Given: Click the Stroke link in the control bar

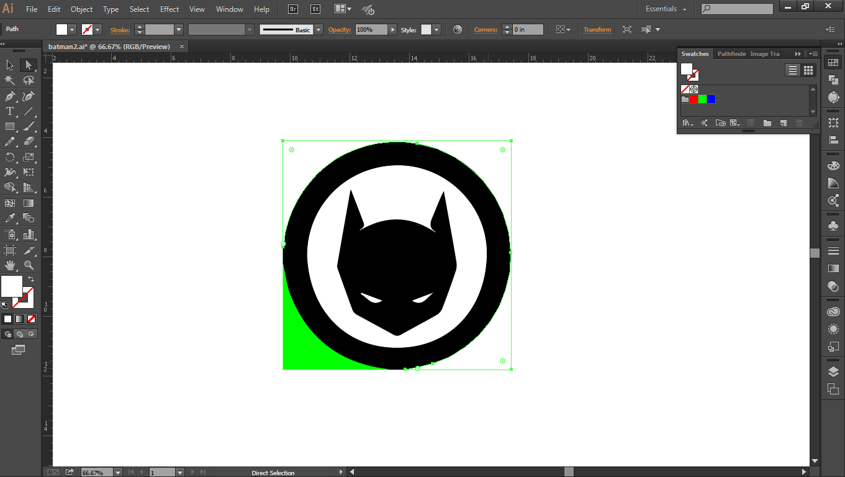Looking at the screenshot, I should pyautogui.click(x=120, y=29).
